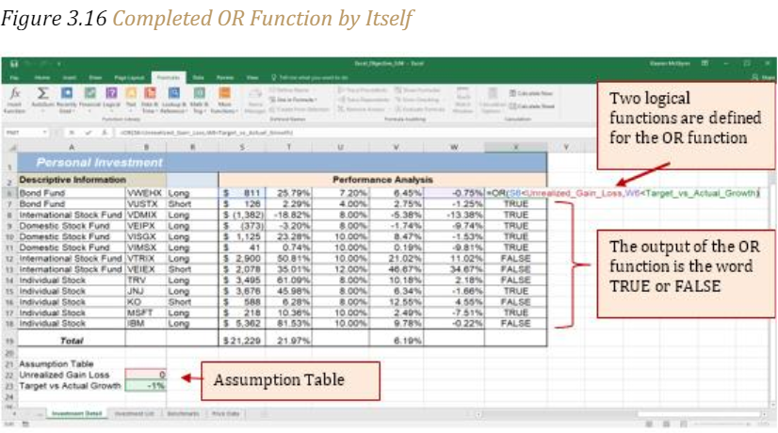This screenshot has width=778, height=433.
Task: Click Define Name in Defined Names
Action: click(290, 90)
